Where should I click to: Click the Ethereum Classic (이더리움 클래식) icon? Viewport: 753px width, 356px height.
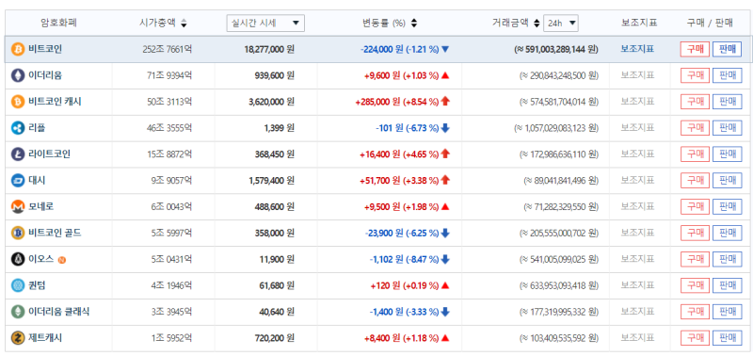coord(18,312)
